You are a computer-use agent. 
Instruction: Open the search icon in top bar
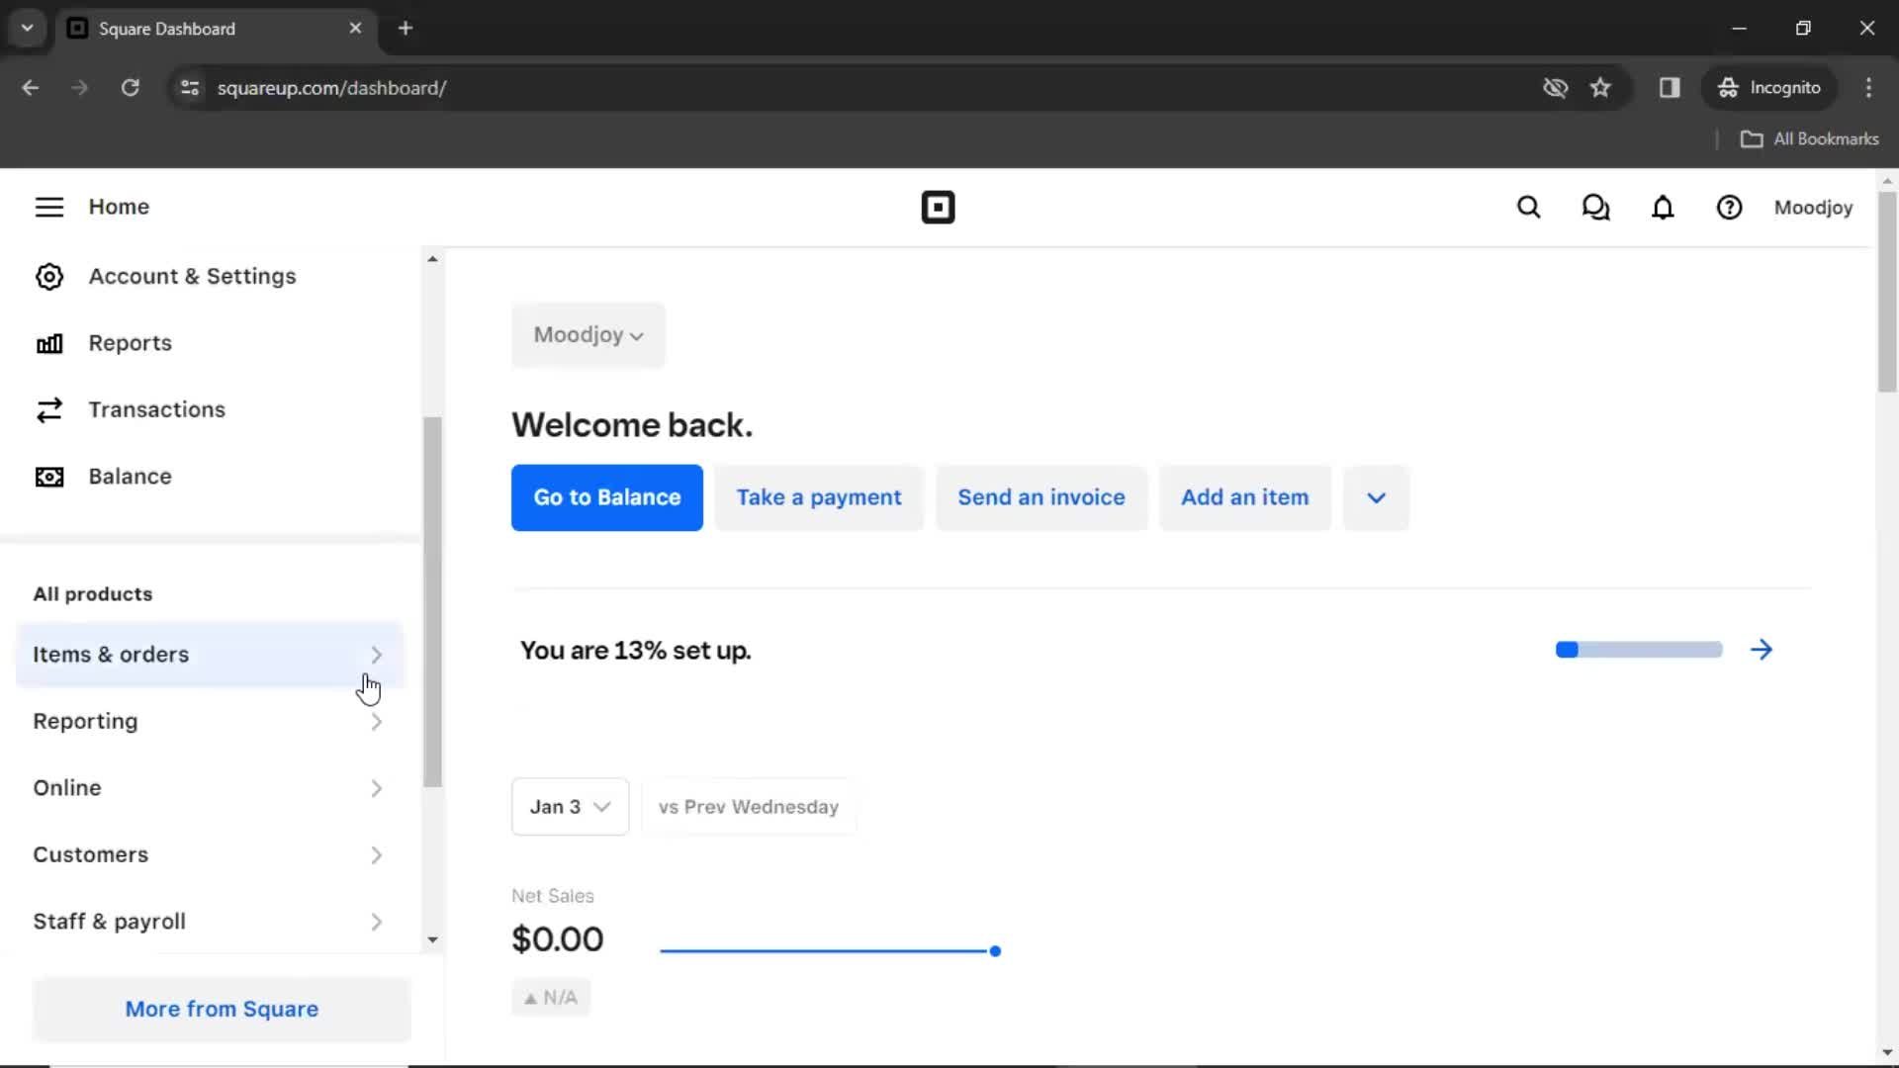[x=1528, y=208]
